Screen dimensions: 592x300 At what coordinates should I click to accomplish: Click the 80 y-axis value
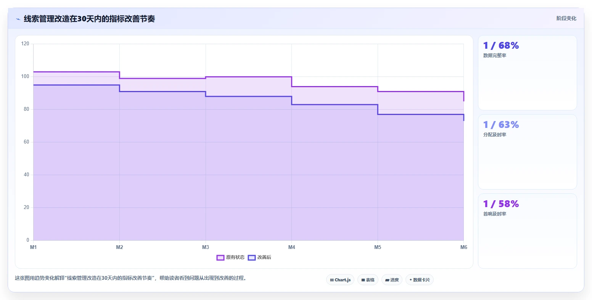[26, 109]
